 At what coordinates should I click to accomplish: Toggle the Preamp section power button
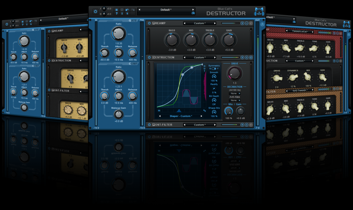(149, 23)
